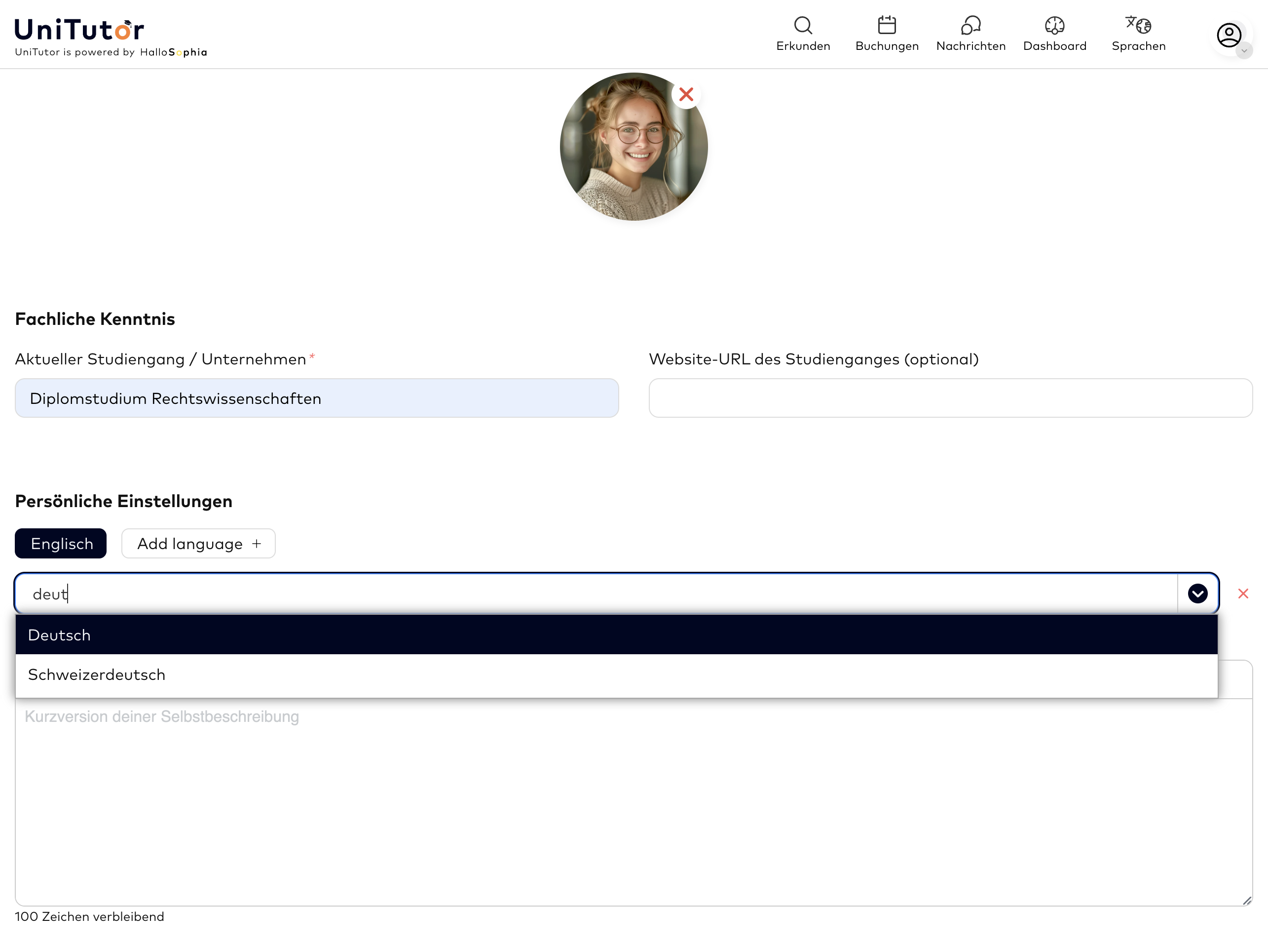Open the Sprachen translate icon

1138,25
